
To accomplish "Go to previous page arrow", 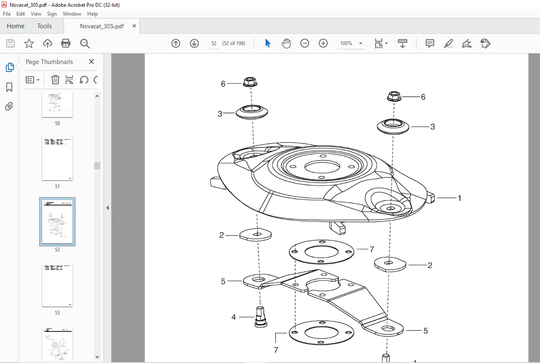I will coord(176,43).
